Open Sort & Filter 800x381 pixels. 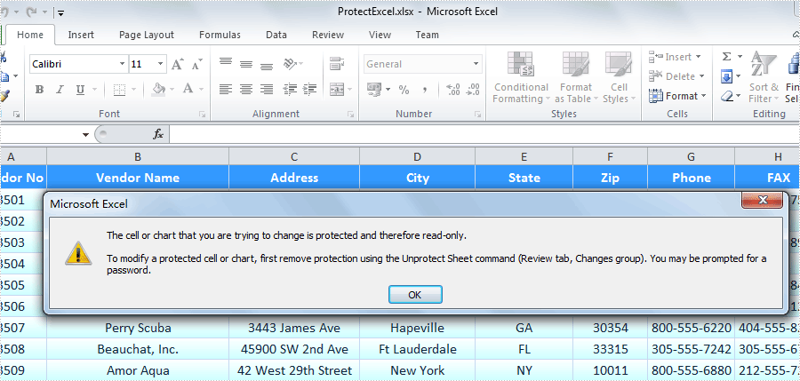764,77
